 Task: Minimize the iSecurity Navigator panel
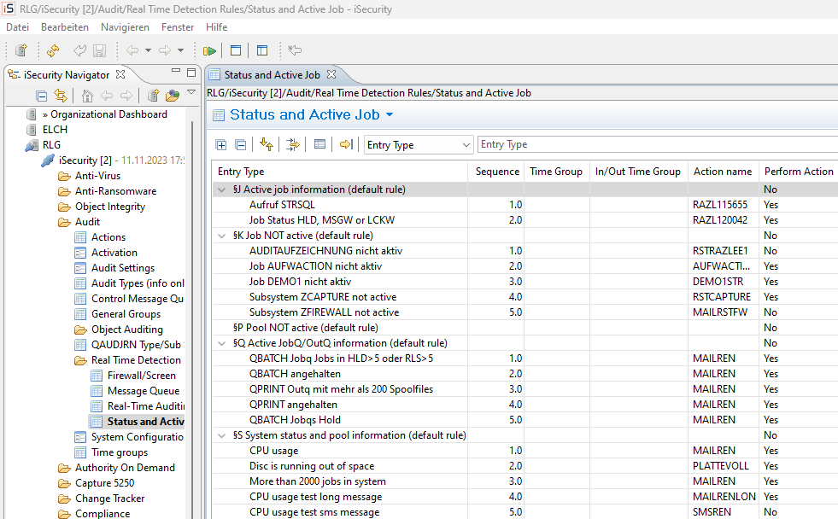click(x=176, y=71)
